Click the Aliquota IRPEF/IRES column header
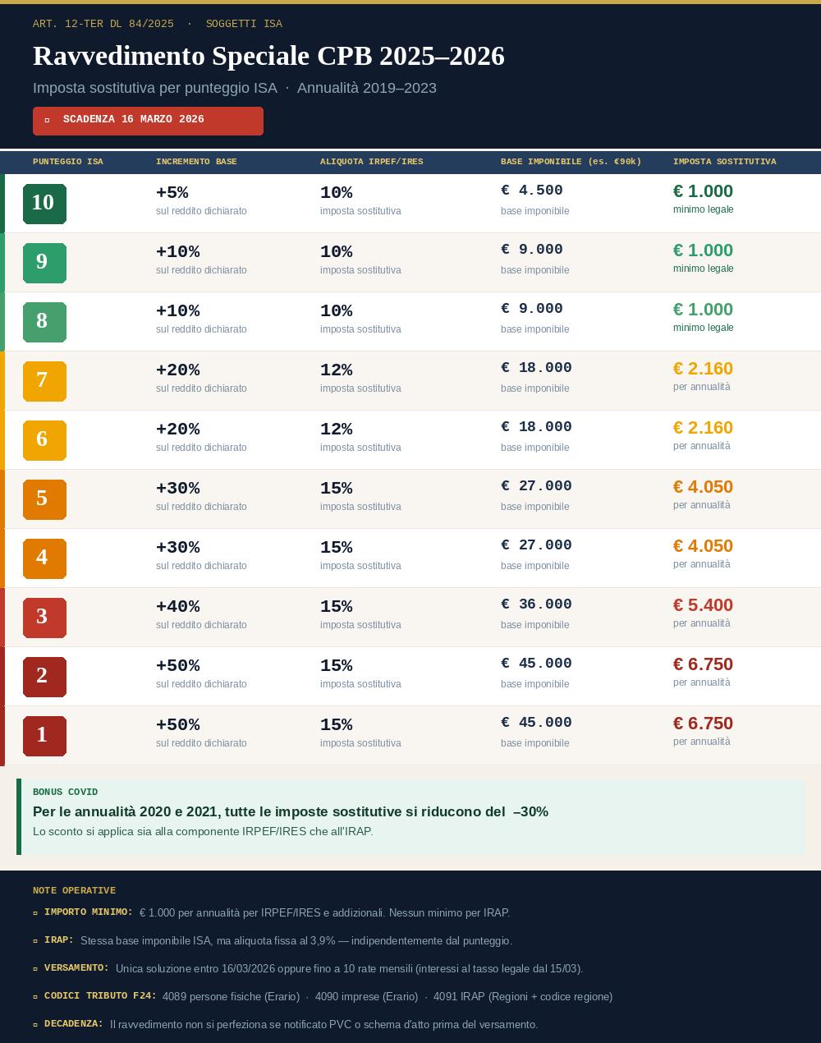 (x=371, y=162)
